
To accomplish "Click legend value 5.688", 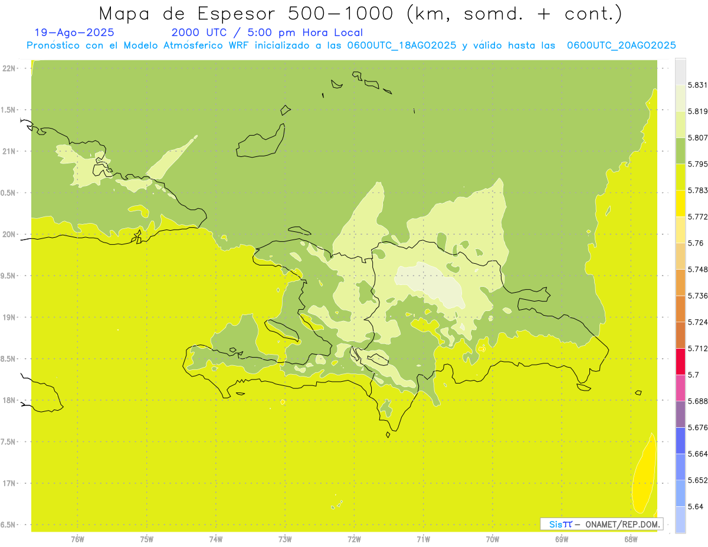I will click(697, 401).
